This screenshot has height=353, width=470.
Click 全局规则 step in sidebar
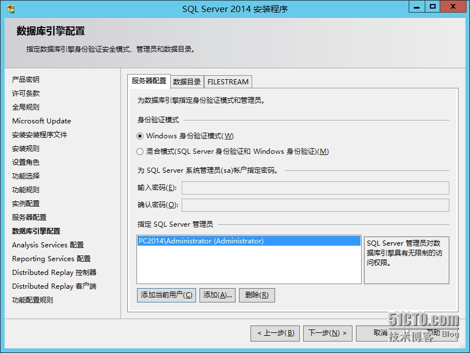pyautogui.click(x=26, y=107)
